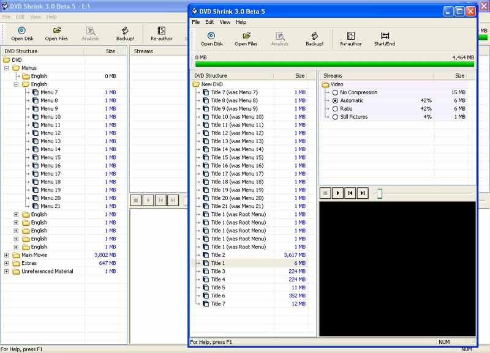This screenshot has width=490, height=353.
Task: Click the next-chapter button in the background window
Action: tap(173, 200)
